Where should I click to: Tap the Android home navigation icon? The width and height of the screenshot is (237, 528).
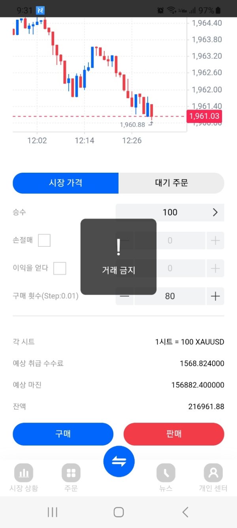(118, 512)
